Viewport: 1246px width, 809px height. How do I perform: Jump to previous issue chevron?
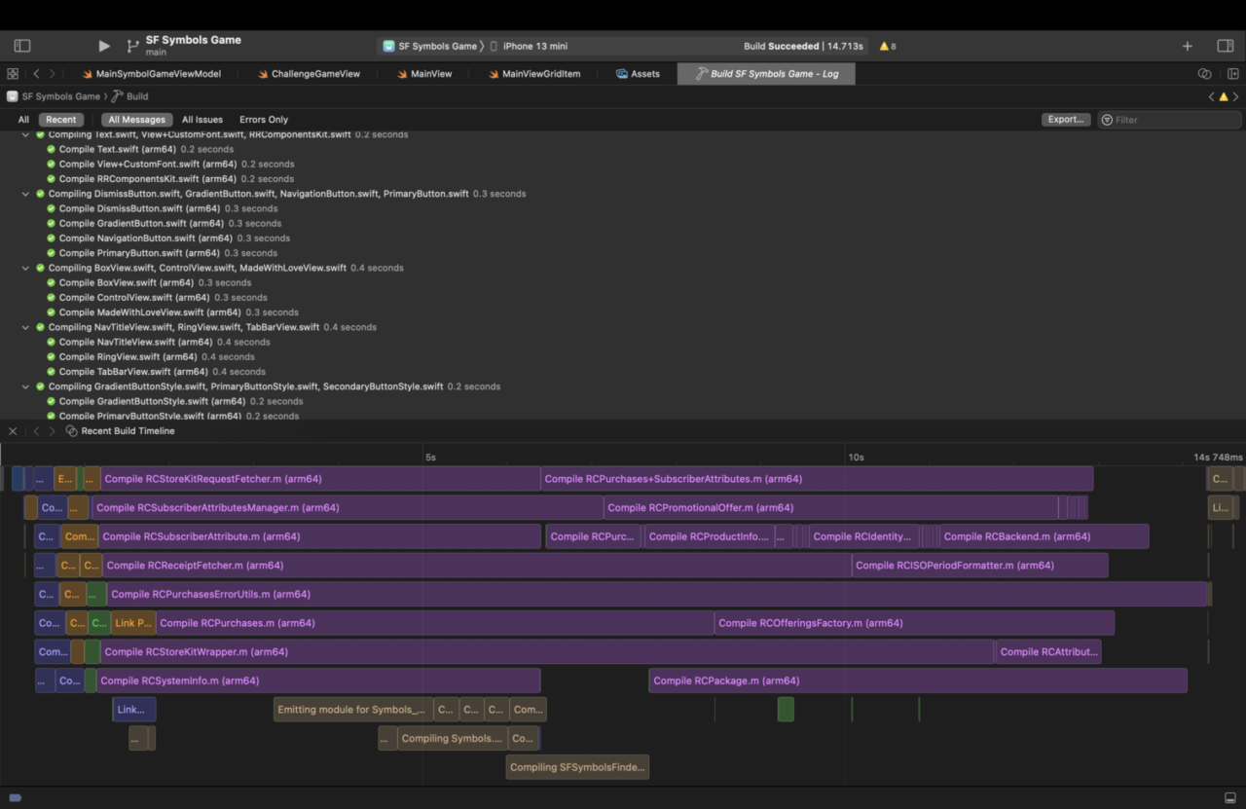[1211, 96]
